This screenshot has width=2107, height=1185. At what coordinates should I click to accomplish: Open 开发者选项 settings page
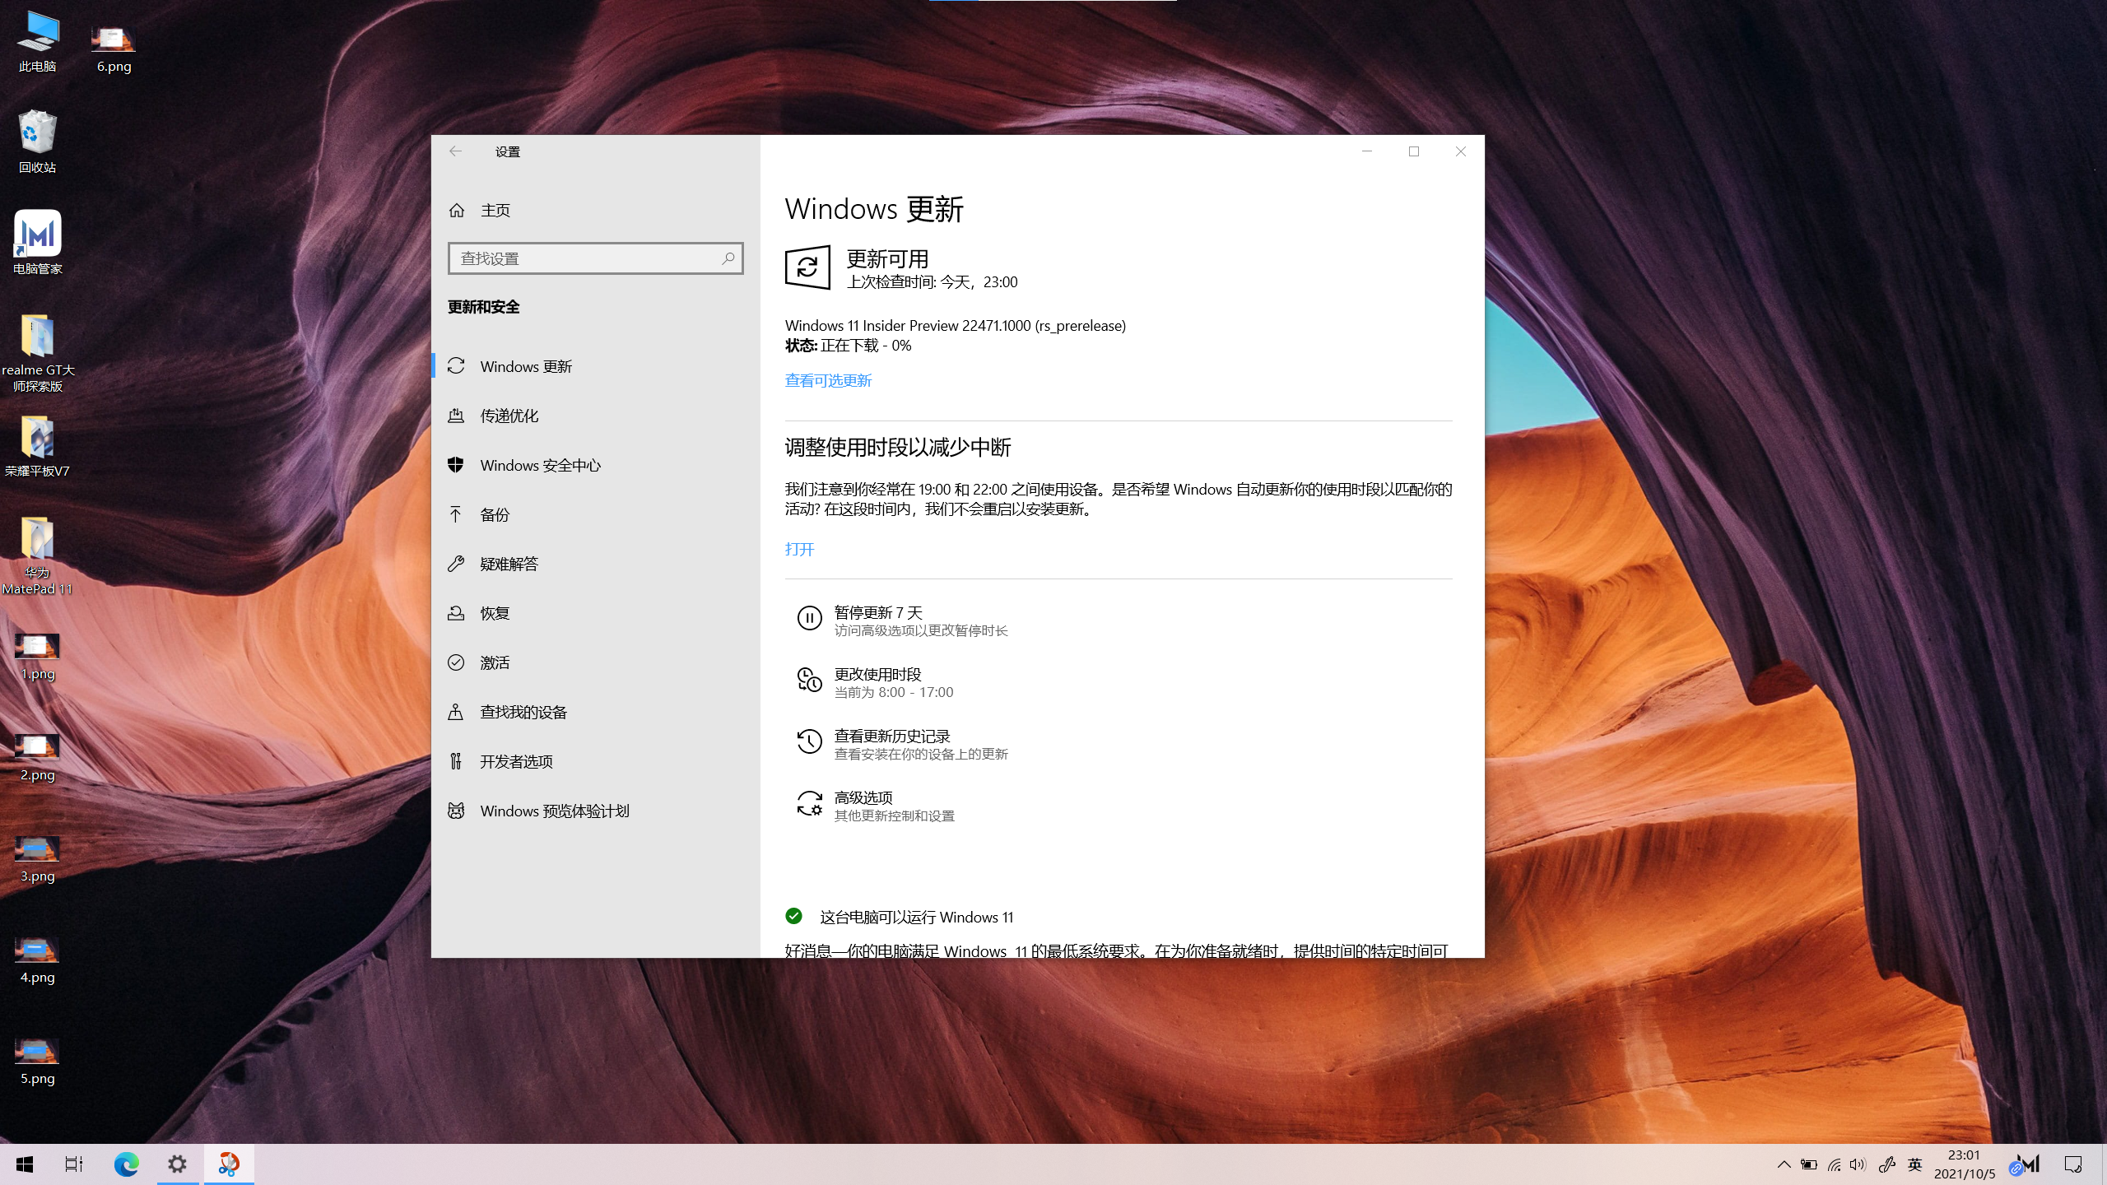pyautogui.click(x=596, y=761)
